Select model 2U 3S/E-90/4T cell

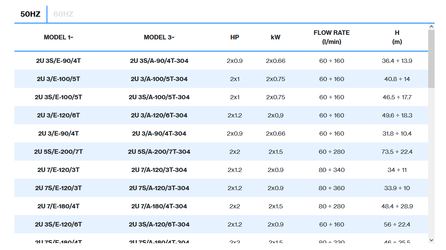pyautogui.click(x=58, y=61)
